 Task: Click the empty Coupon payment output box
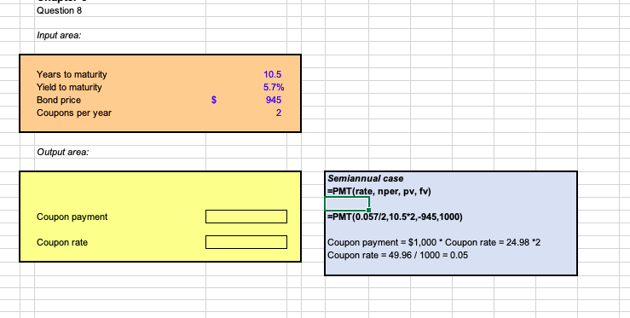pos(246,217)
